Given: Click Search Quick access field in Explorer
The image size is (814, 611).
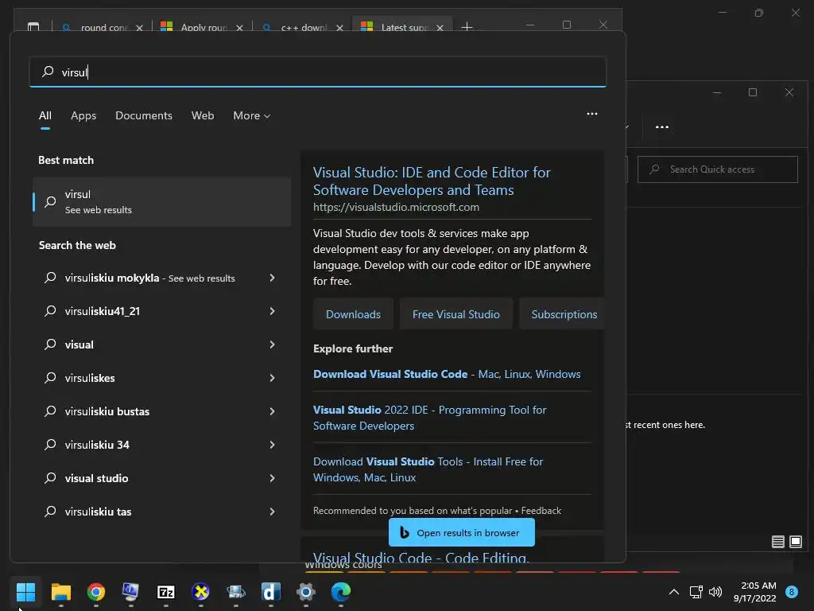Looking at the screenshot, I should coord(718,169).
